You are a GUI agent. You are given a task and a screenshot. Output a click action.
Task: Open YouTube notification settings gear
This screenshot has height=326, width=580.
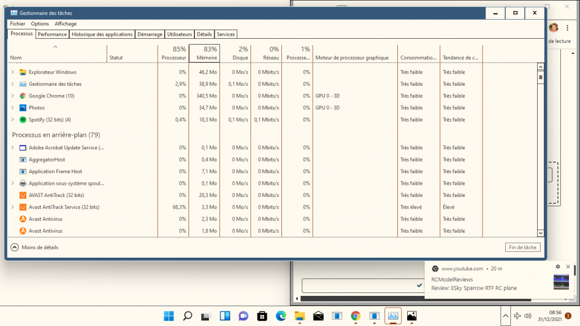[x=558, y=267]
